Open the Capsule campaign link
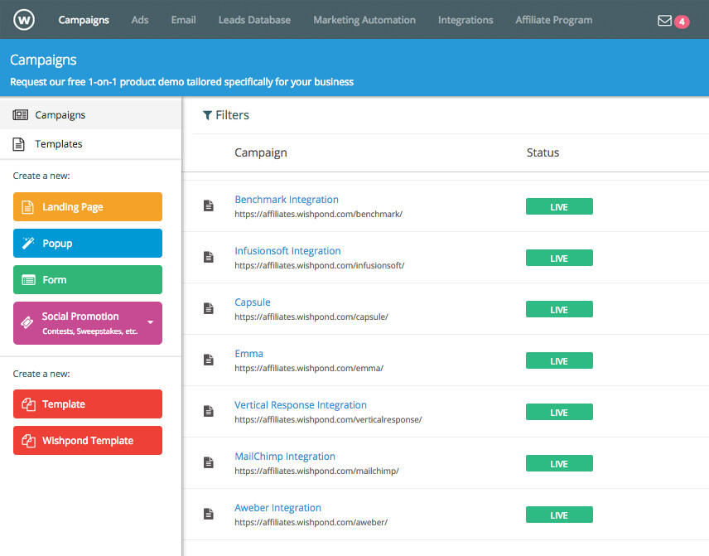This screenshot has width=709, height=556. point(253,302)
